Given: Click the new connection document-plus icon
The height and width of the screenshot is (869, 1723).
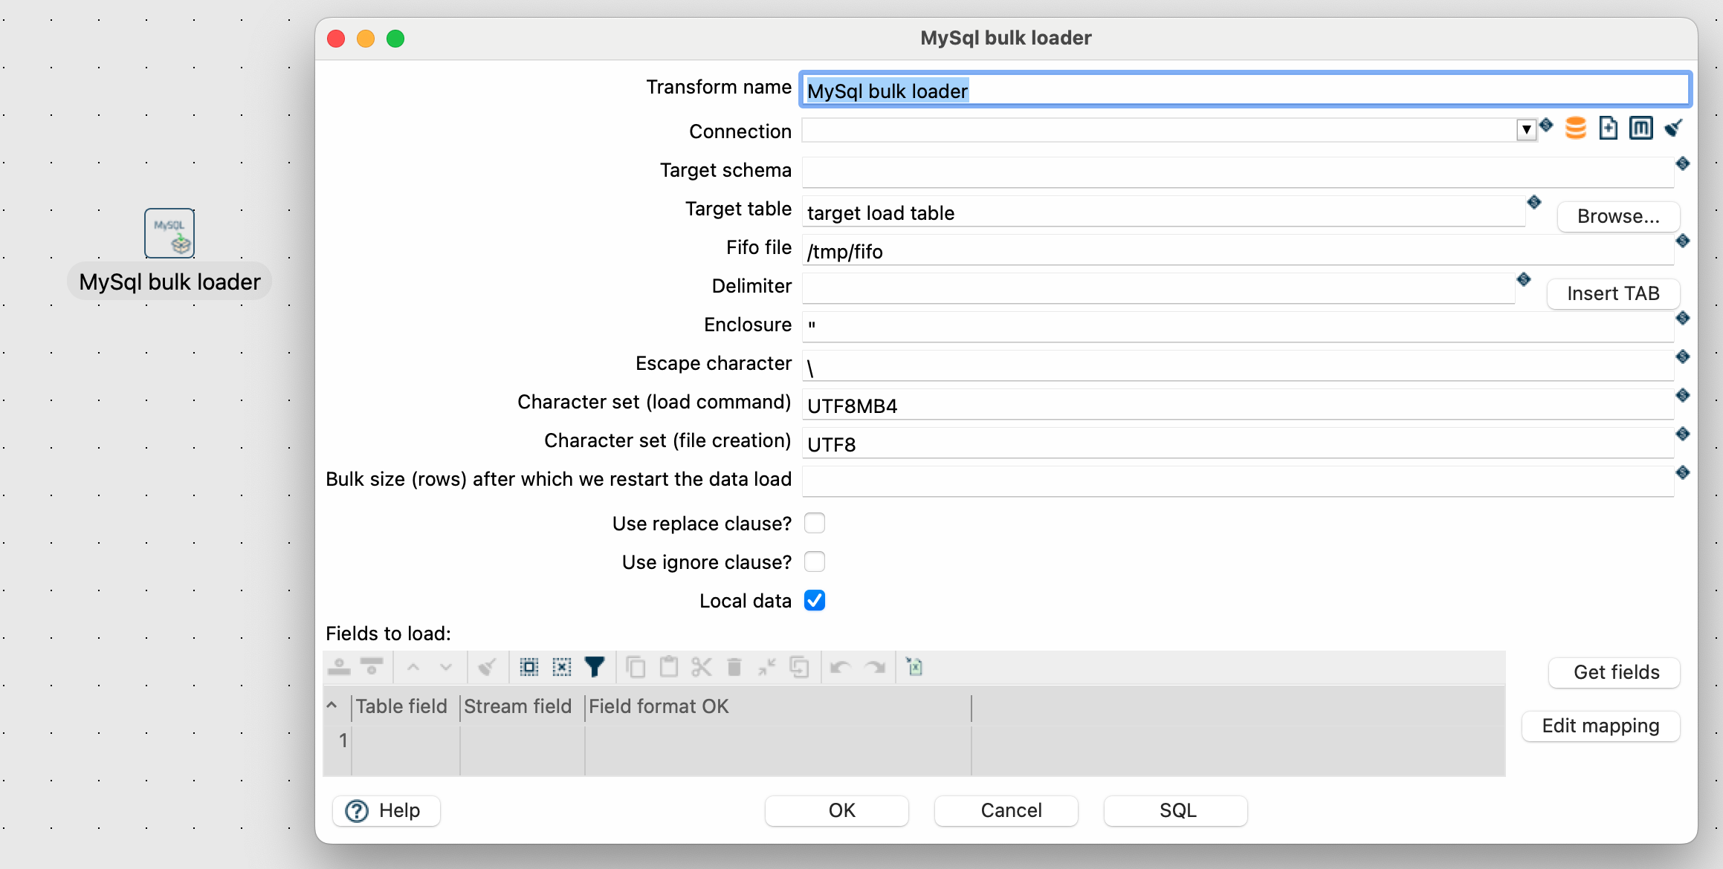Looking at the screenshot, I should [x=1608, y=128].
